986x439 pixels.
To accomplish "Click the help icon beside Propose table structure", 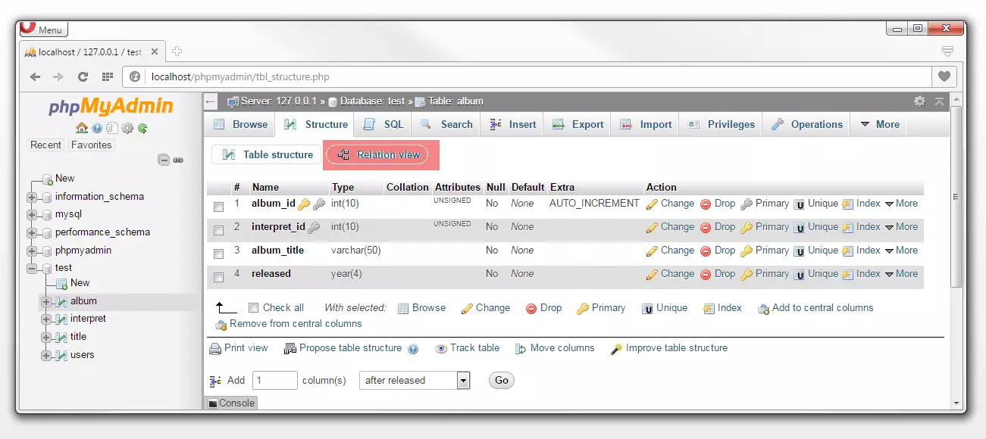I will point(413,349).
